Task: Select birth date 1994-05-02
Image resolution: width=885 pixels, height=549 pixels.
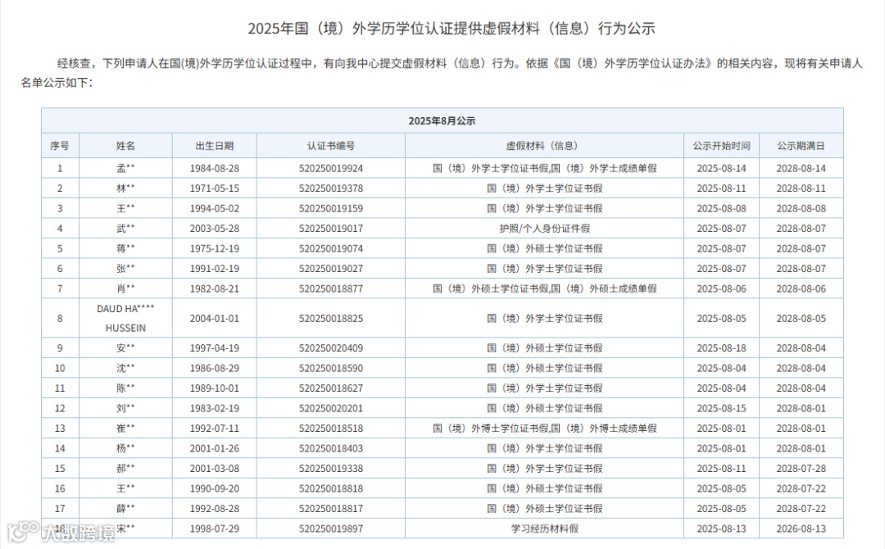Action: (215, 208)
